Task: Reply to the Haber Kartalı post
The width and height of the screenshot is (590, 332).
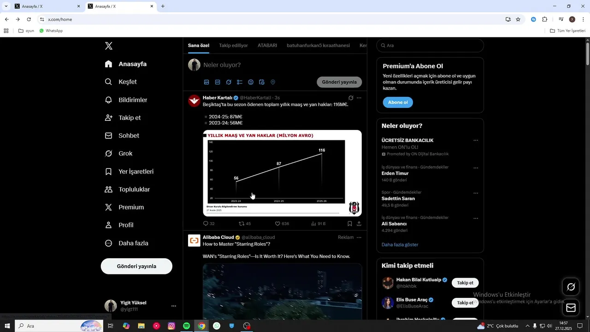Action: (209, 224)
